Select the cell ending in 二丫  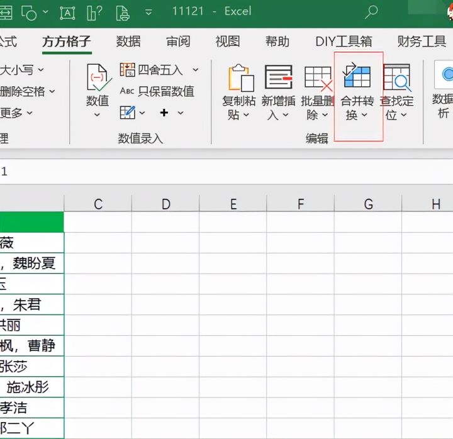[x=32, y=428]
